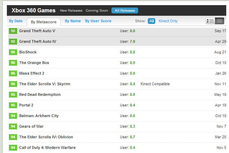Sort games By Date
The width and height of the screenshot is (229, 153).
16,21
